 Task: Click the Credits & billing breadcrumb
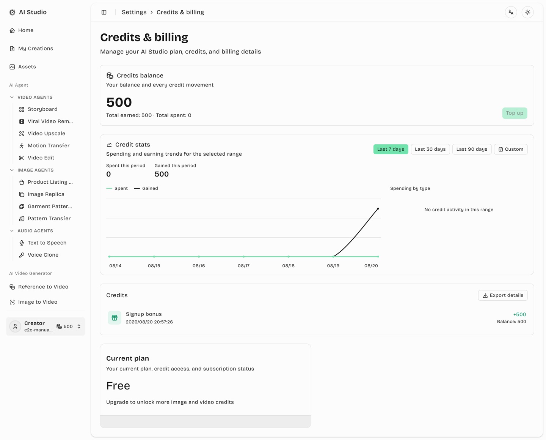[x=180, y=12]
